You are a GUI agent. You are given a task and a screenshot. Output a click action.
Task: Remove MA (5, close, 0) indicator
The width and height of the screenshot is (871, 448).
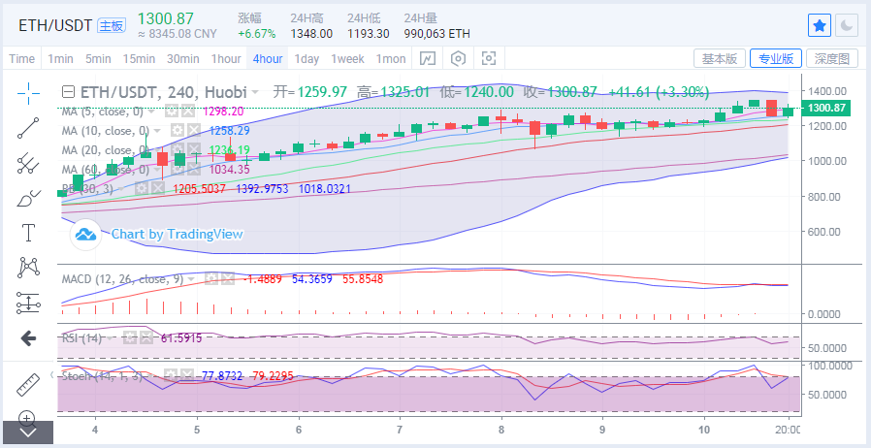click(x=188, y=112)
